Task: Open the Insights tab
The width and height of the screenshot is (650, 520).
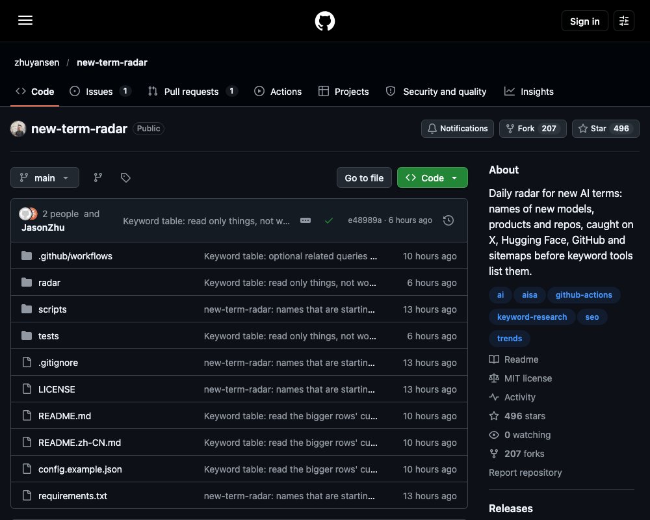Action: tap(529, 91)
